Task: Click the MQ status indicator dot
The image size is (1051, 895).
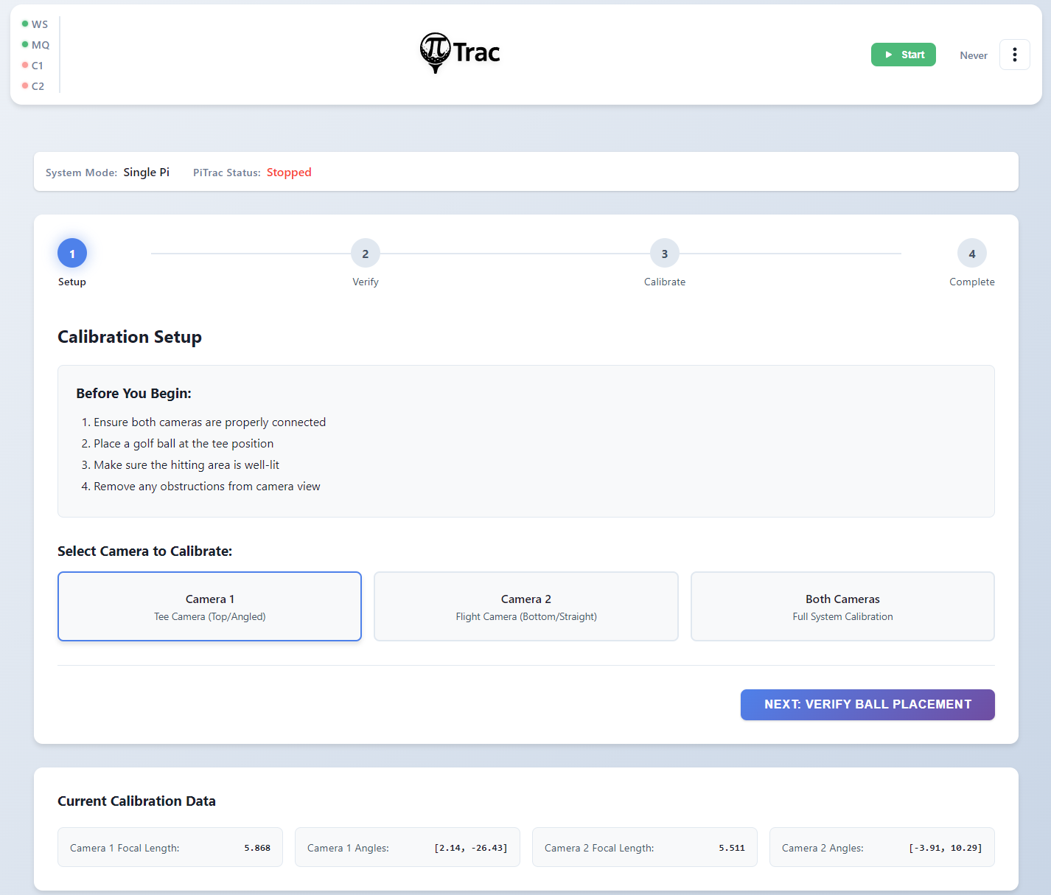Action: tap(25, 45)
